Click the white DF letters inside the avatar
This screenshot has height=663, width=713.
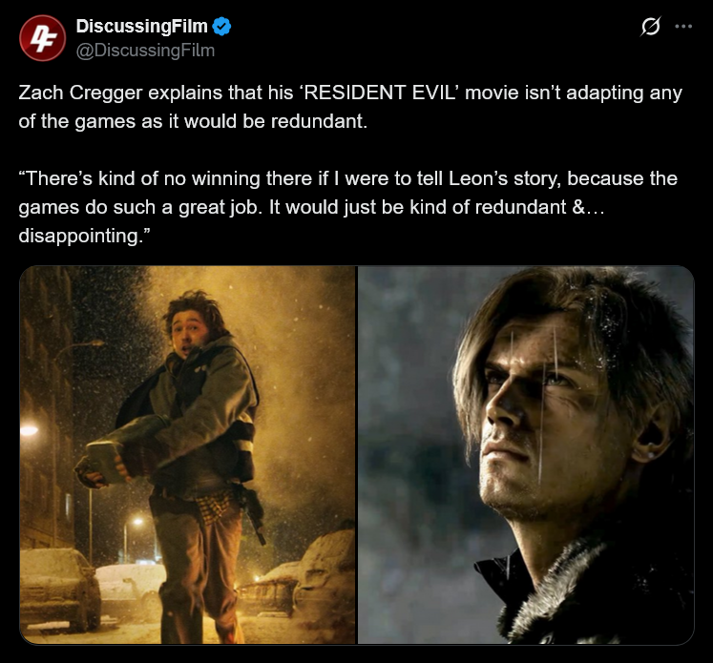click(42, 39)
